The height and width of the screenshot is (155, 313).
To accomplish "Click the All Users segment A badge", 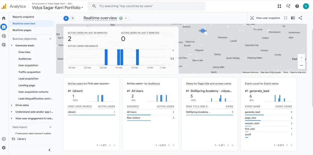I will (x=66, y=18).
